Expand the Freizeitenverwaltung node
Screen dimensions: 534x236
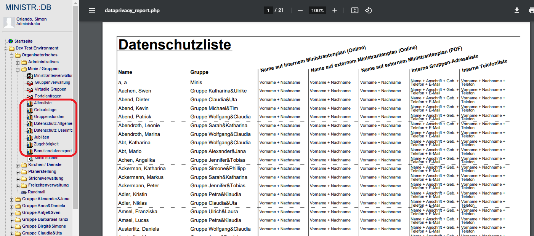[x=18, y=186]
